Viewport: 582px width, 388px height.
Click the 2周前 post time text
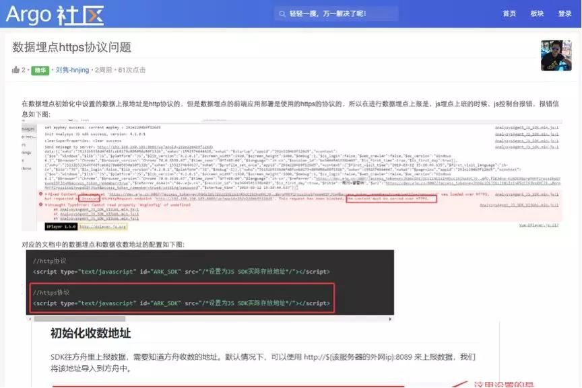(x=103, y=70)
